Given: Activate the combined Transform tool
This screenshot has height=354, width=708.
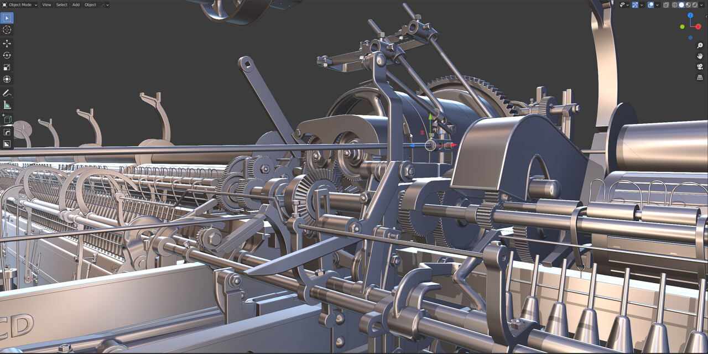Looking at the screenshot, I should pyautogui.click(x=7, y=79).
